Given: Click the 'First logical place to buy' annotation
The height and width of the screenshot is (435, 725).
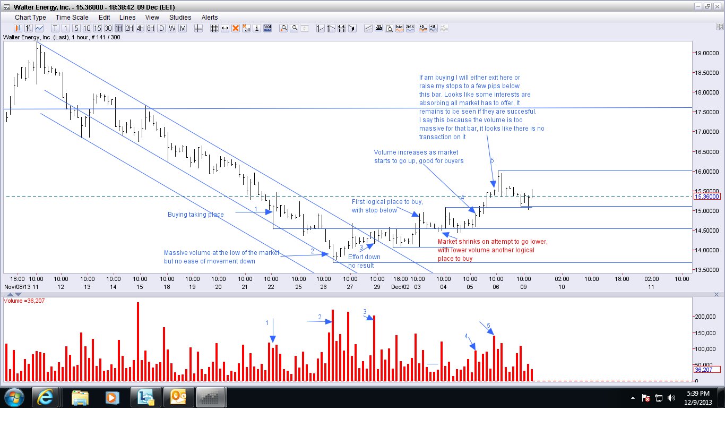Looking at the screenshot, I should [387, 206].
